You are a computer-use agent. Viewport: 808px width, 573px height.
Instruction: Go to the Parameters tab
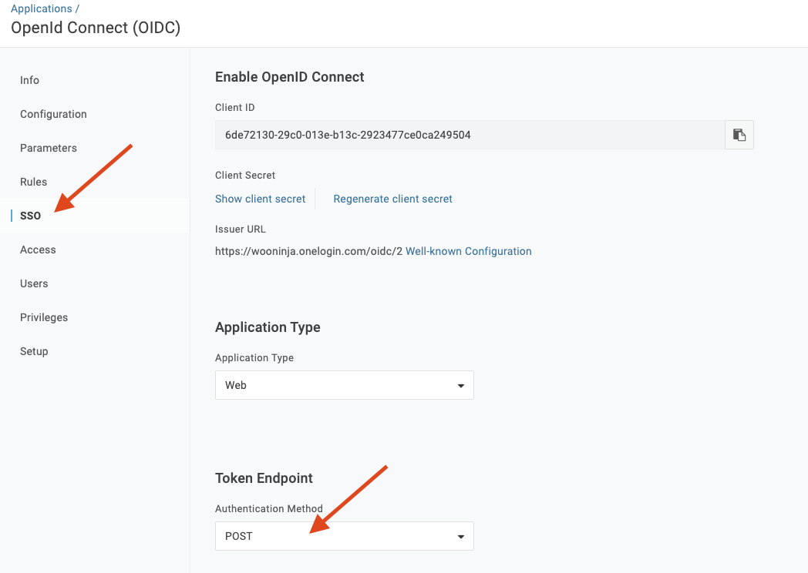click(49, 148)
